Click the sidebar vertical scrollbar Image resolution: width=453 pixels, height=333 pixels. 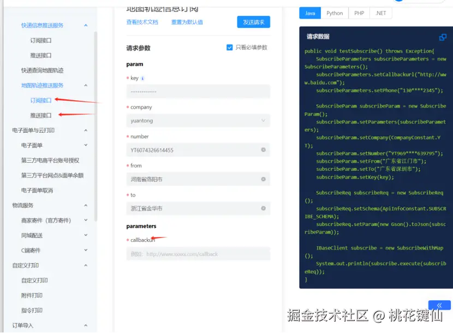[96, 126]
